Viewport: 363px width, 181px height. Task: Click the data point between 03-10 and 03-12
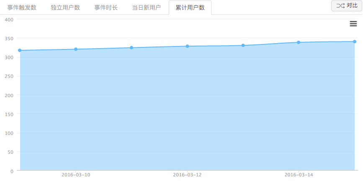(x=131, y=48)
